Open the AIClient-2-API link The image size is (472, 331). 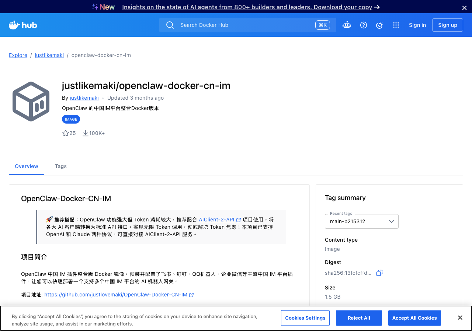(x=216, y=220)
